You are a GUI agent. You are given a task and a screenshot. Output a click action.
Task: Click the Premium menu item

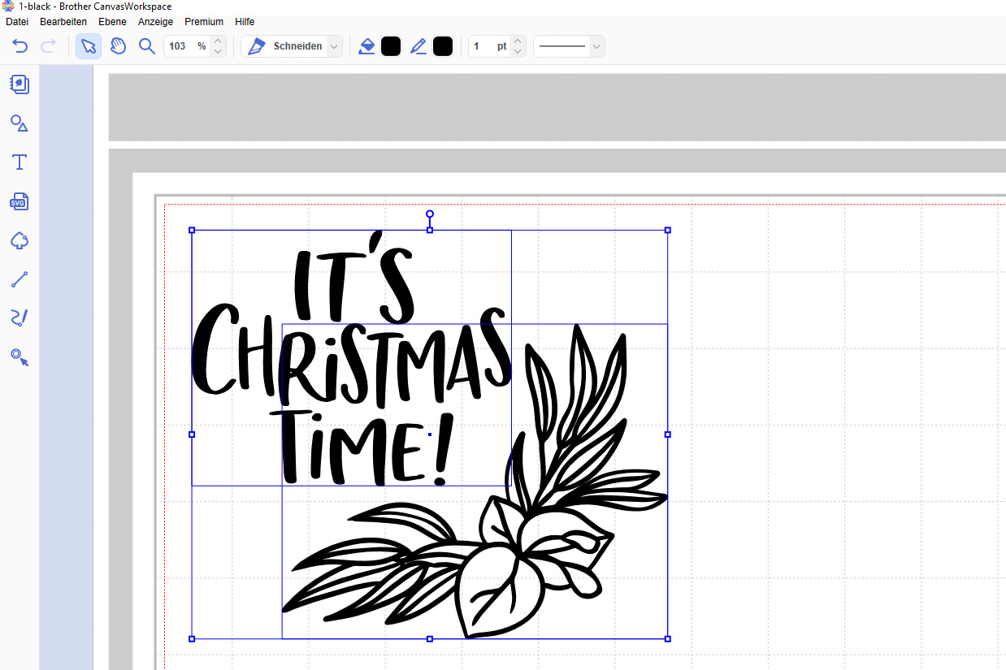pyautogui.click(x=204, y=22)
